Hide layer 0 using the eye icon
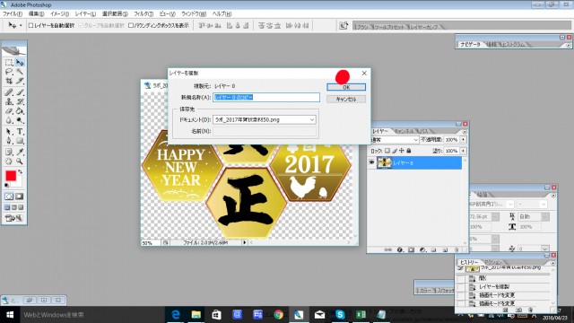The image size is (574, 323). pos(371,162)
